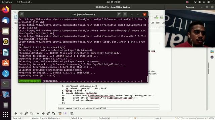Click Default Style in status bar

pos(76,118)
